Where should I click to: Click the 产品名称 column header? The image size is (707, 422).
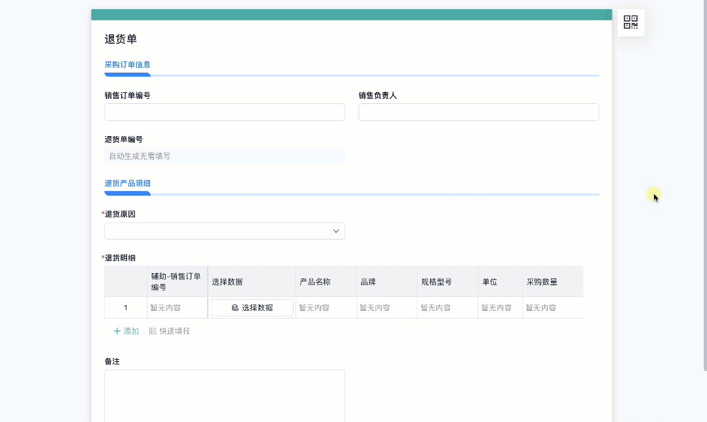326,281
